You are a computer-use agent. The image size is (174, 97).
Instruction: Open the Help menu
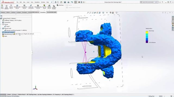pos(48,2)
